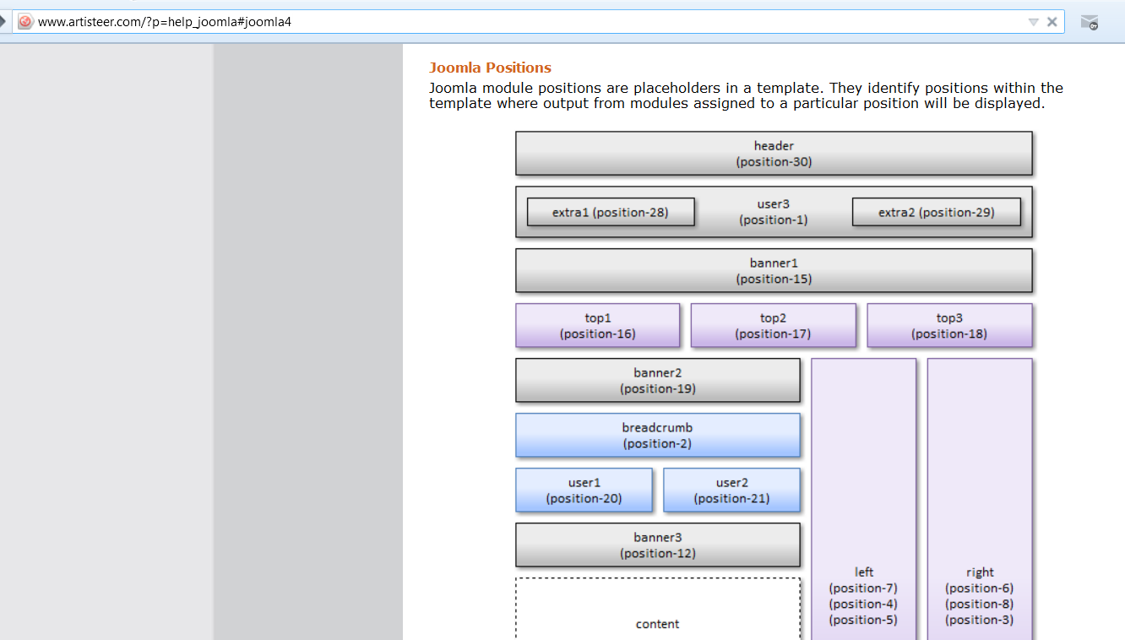The image size is (1125, 640).
Task: Click the top2 (position-17) box
Action: 773,326
